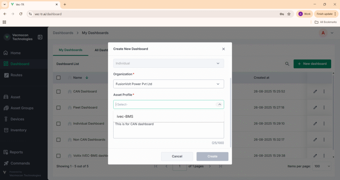
Task: Open the three-dot menu for Non CAN Dashboards
Action: click(x=324, y=140)
